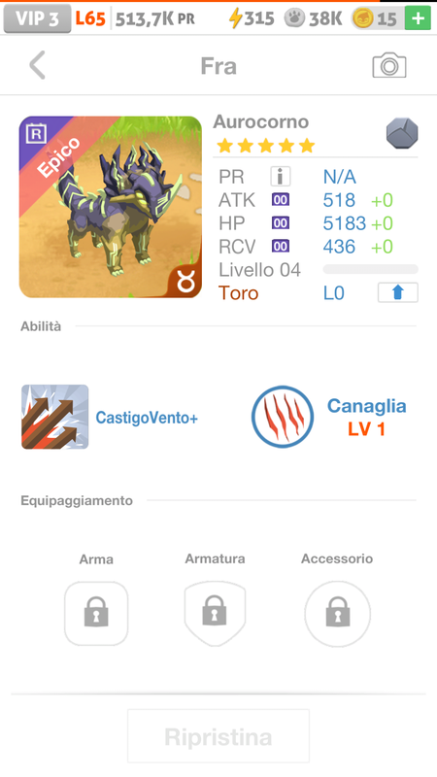437x777 pixels.
Task: Tap the Aurocorno monster portrait
Action: pyautogui.click(x=111, y=207)
